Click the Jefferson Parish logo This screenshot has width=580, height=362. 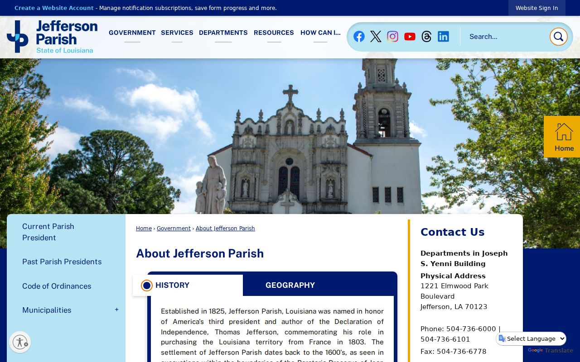(52, 37)
